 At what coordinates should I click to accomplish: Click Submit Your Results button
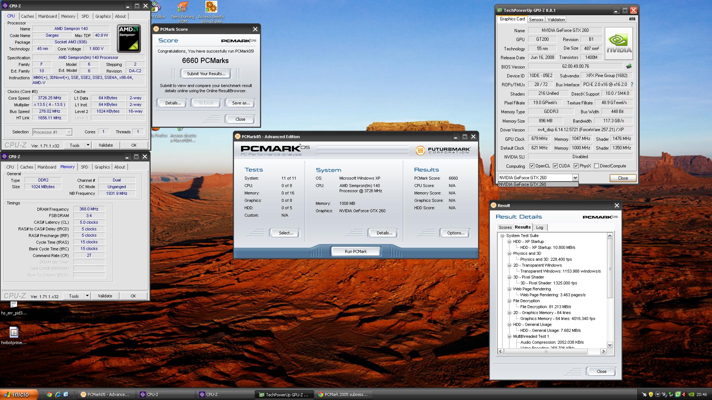pos(206,74)
